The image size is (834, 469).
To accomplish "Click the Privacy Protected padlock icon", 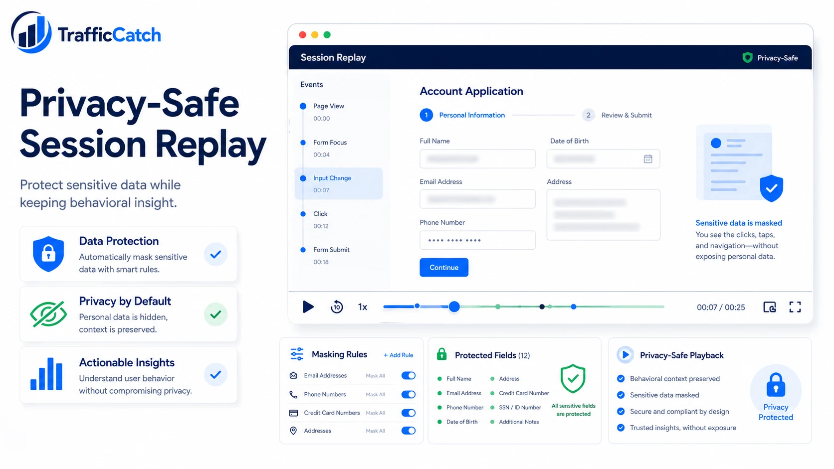I will click(776, 385).
